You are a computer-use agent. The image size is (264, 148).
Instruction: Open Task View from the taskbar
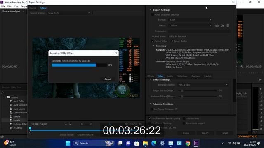click(120, 143)
